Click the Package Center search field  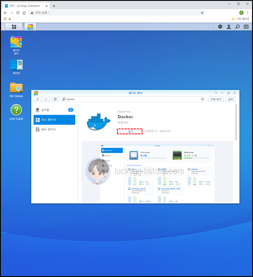[x=133, y=99]
